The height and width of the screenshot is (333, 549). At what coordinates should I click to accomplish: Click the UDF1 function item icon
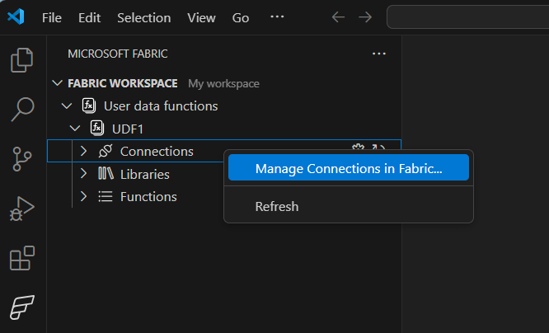96,129
